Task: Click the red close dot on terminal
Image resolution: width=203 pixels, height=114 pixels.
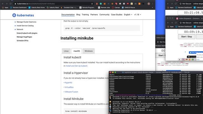Action: coord(110,73)
